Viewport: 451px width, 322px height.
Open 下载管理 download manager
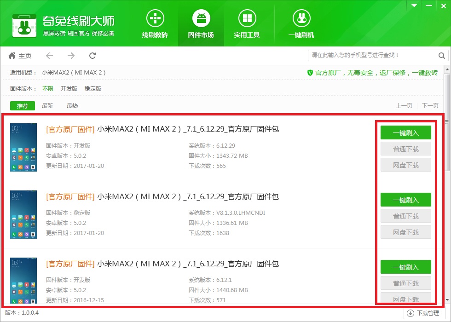(x=424, y=313)
